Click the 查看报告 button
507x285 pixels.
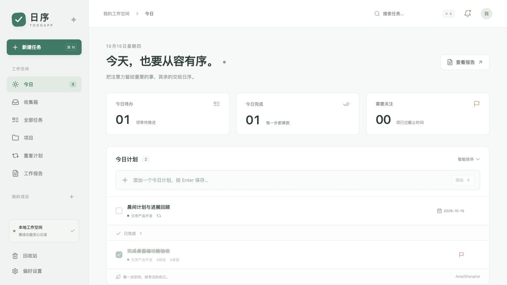(x=465, y=62)
